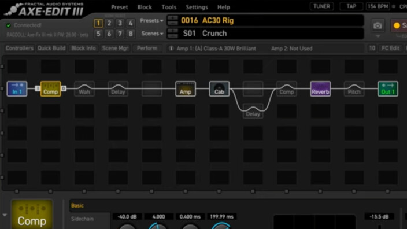Viewport: 407px width, 229px height.
Task: Switch to scene 4
Action: click(x=131, y=23)
